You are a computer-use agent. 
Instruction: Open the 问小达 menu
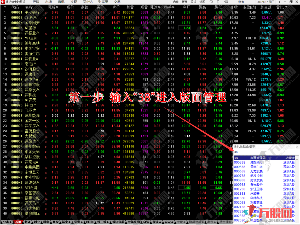pos(88,2)
